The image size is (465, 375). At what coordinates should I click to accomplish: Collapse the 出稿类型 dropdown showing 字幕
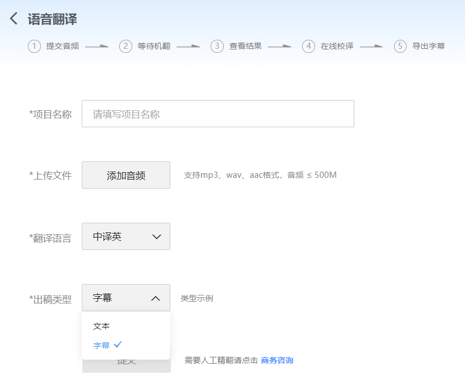point(125,298)
